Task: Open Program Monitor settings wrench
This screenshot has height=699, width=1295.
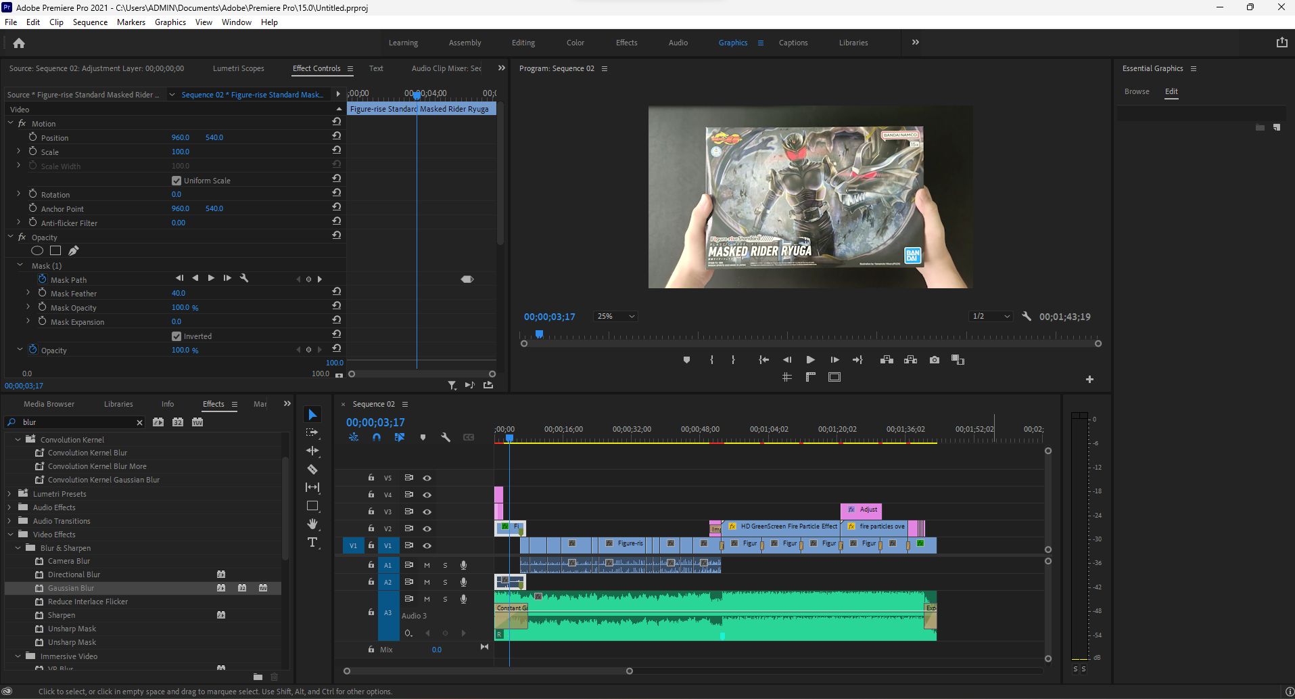Action: [1027, 316]
